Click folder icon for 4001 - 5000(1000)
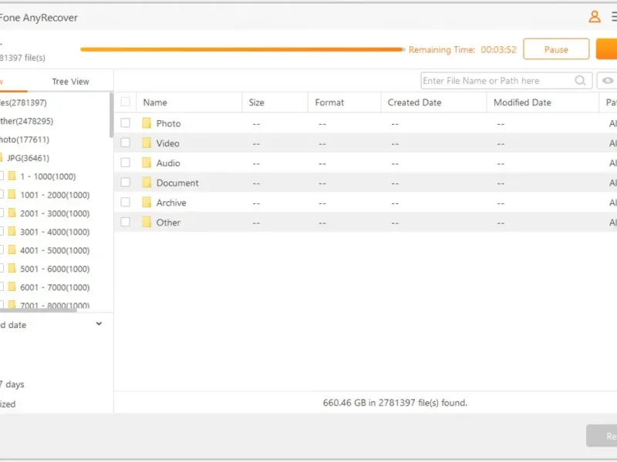The height and width of the screenshot is (462, 617). [12, 249]
